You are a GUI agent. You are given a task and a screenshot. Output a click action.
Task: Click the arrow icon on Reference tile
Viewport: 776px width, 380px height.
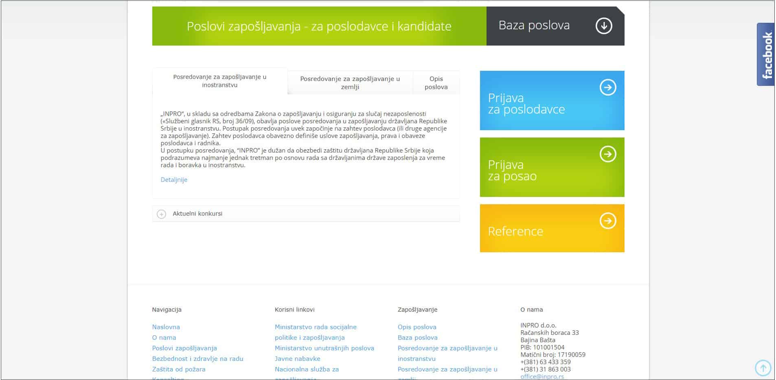coord(607,221)
